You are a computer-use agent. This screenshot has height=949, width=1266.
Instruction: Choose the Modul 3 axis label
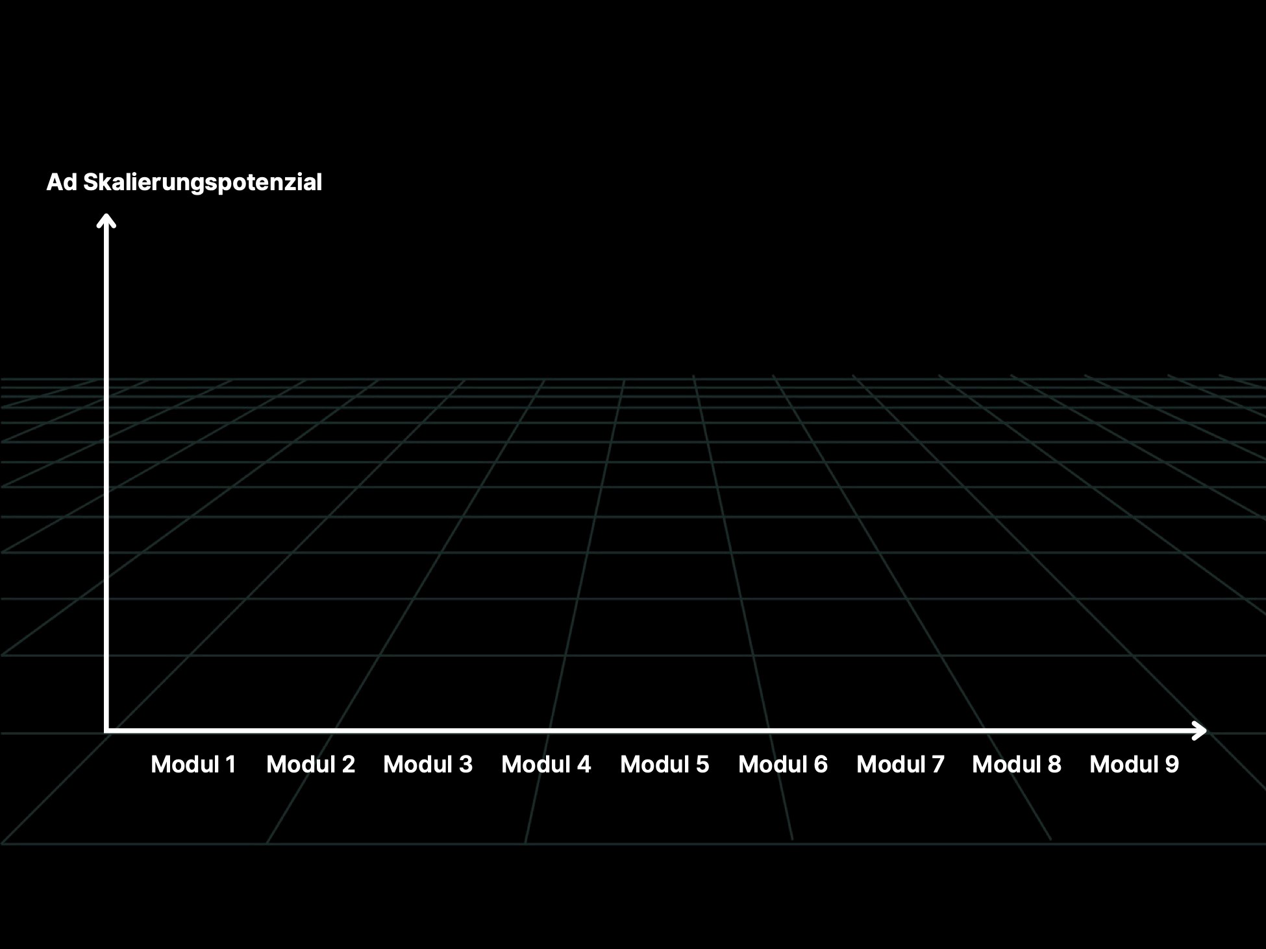(428, 765)
